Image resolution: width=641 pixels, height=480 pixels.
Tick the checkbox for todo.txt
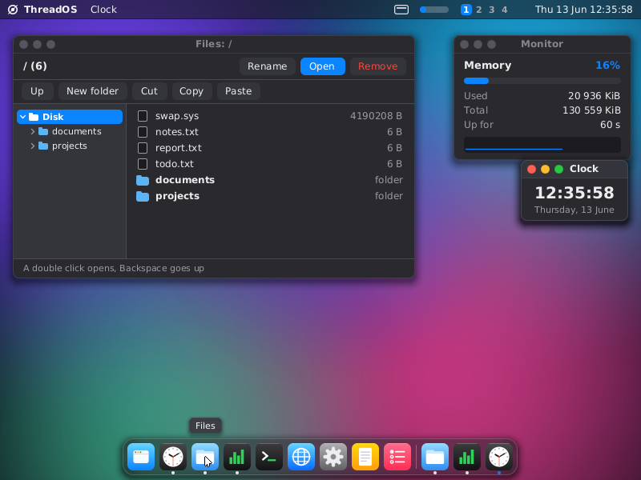coord(143,164)
